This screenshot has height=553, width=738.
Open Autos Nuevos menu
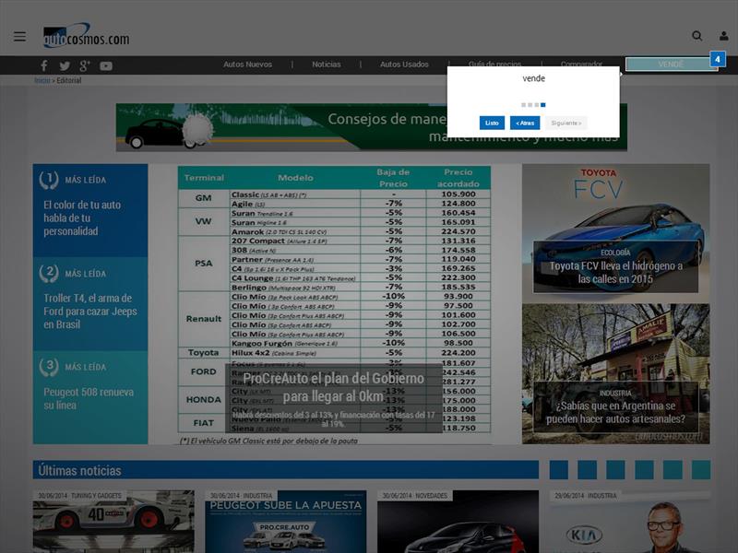click(x=247, y=65)
